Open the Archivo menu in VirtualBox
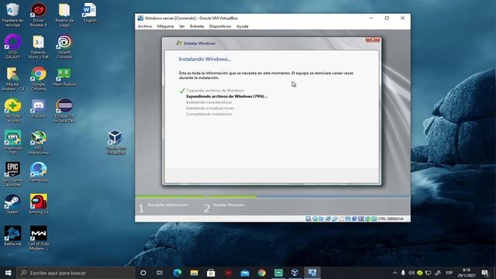The height and width of the screenshot is (279, 496). coord(145,26)
